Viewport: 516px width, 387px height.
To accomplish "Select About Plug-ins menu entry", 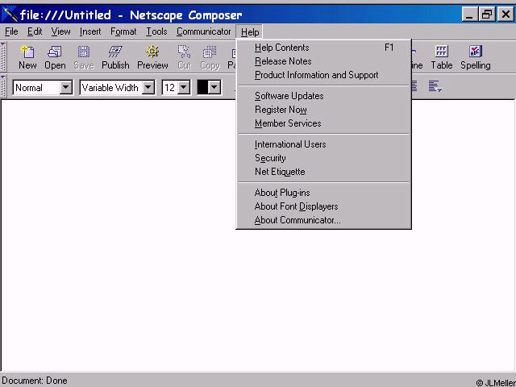I will (324, 193).
